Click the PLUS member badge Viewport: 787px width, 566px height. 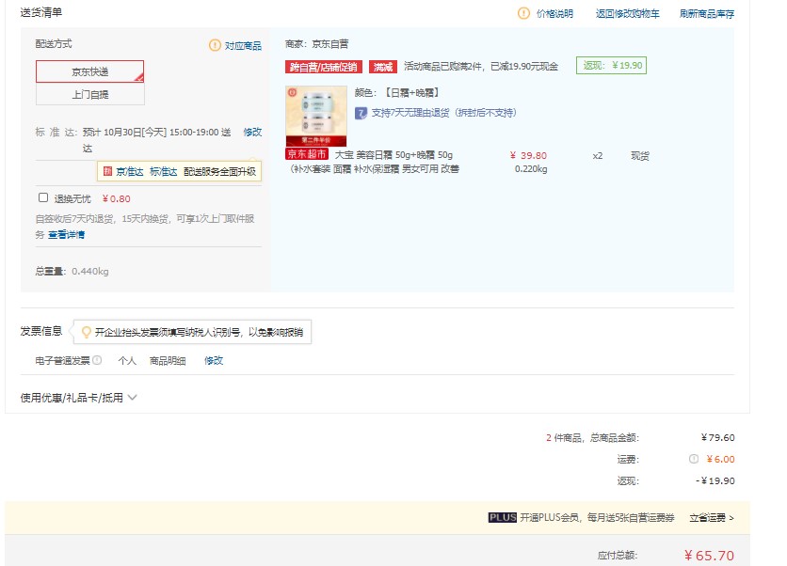coord(503,517)
